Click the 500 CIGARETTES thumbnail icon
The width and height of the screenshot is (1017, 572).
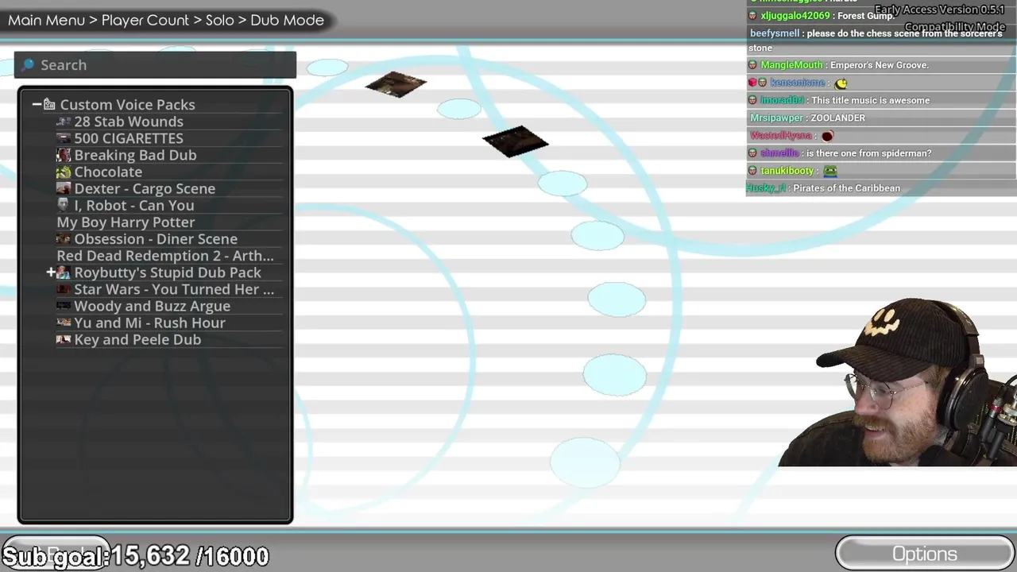click(64, 138)
